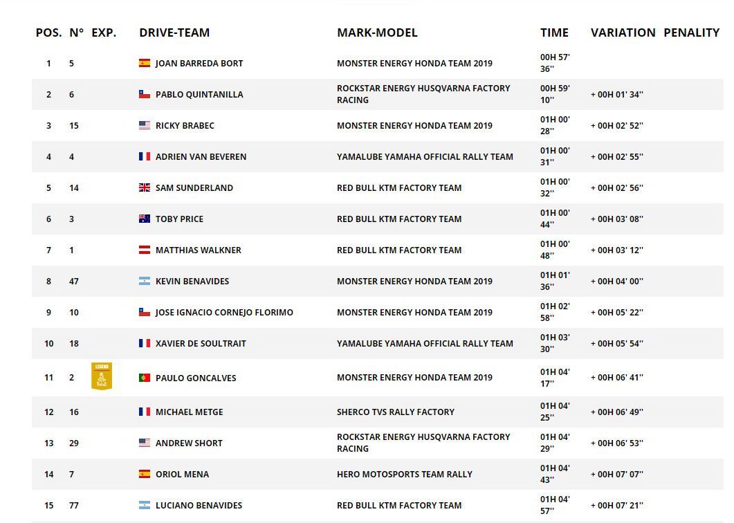The image size is (734, 523).
Task: Click the TIME column header
Action: (554, 33)
